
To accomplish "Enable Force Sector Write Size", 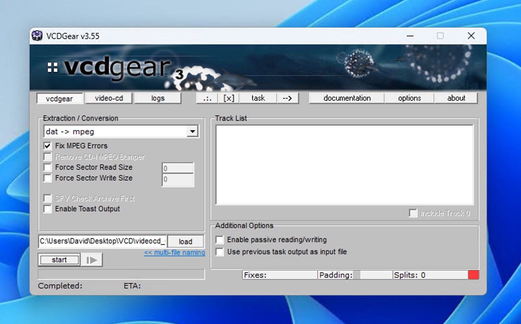I will point(47,178).
